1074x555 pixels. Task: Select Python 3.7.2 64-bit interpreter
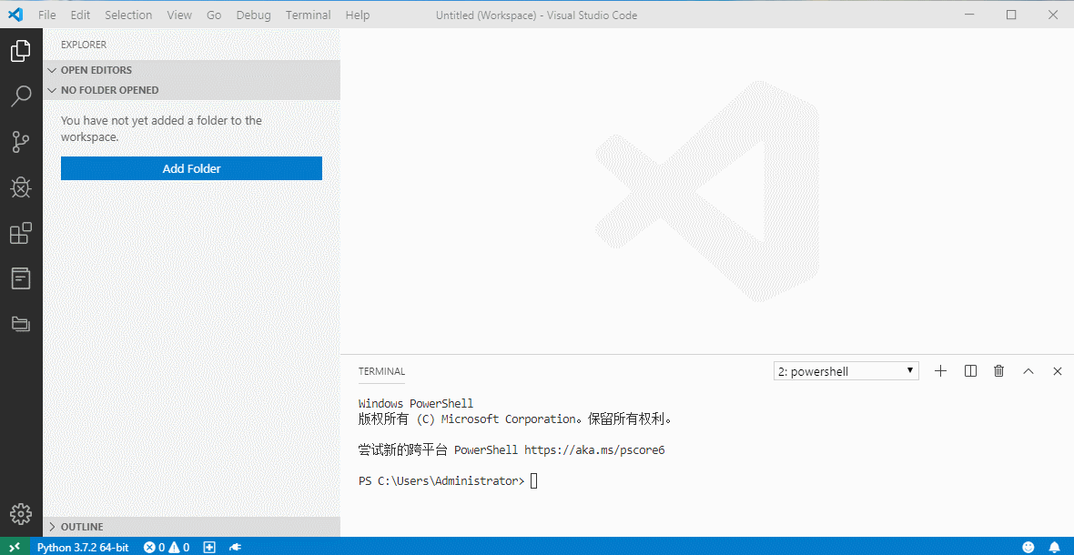(83, 547)
